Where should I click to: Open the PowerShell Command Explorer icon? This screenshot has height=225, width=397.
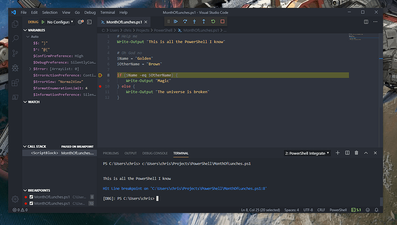[x=15, y=97]
